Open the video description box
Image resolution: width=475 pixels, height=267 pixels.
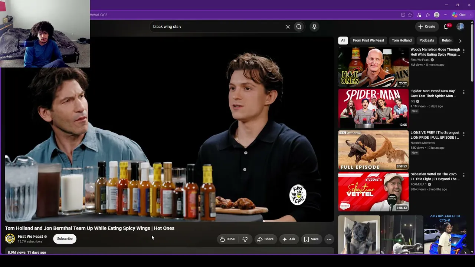tap(170, 252)
